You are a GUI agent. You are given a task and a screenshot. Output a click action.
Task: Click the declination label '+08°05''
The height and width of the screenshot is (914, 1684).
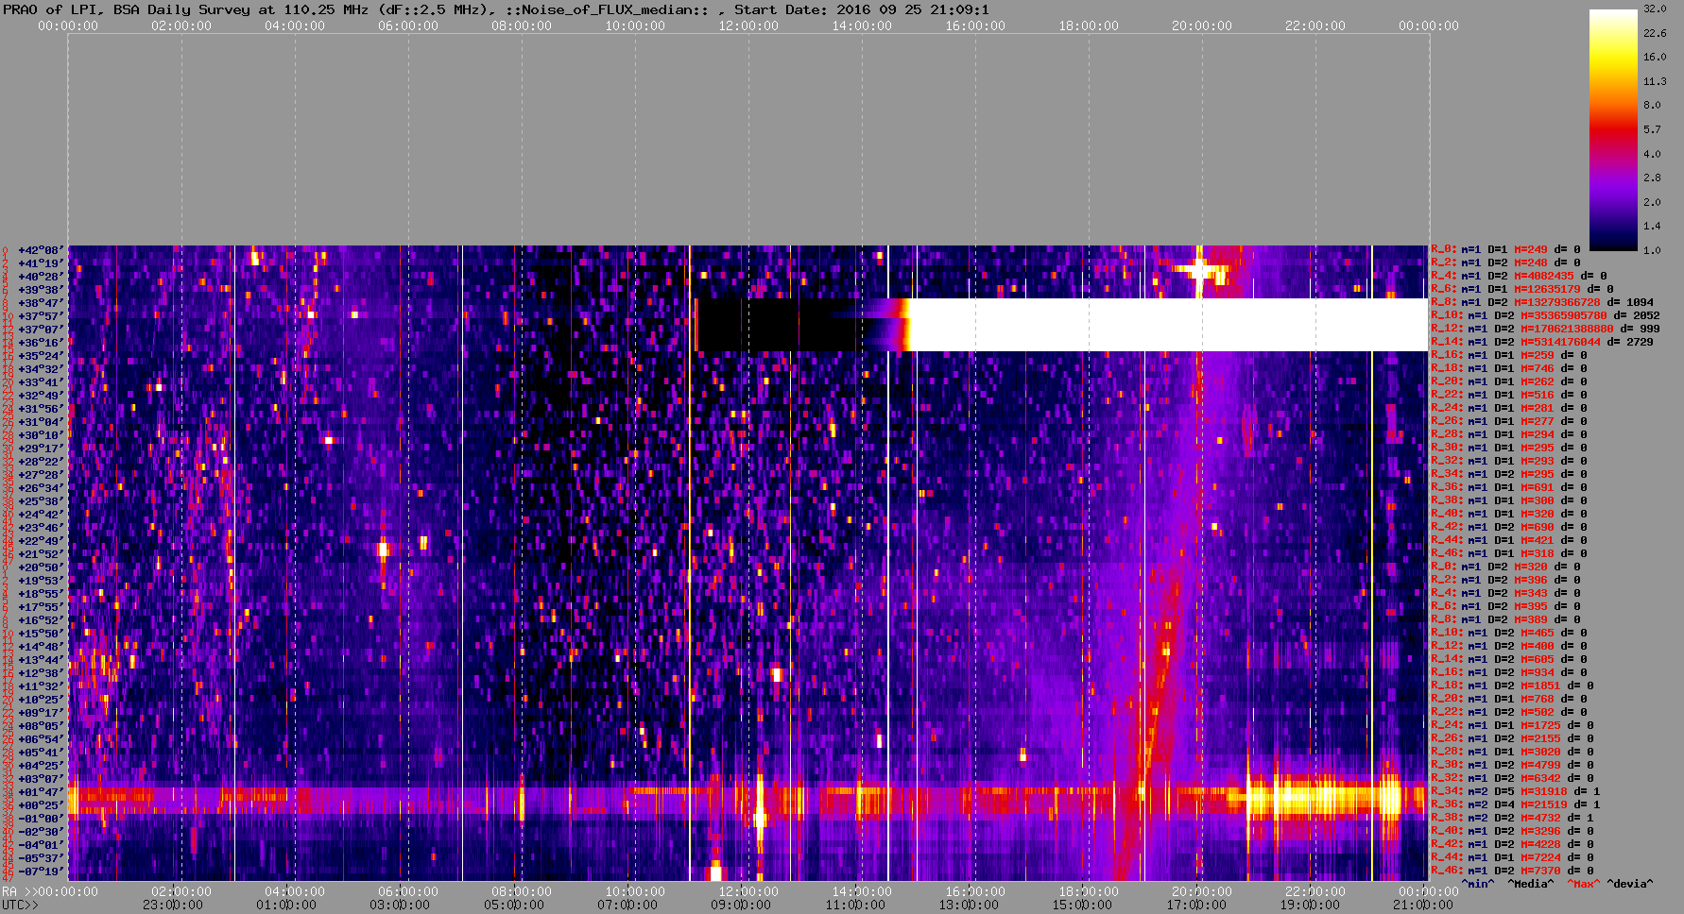40,726
